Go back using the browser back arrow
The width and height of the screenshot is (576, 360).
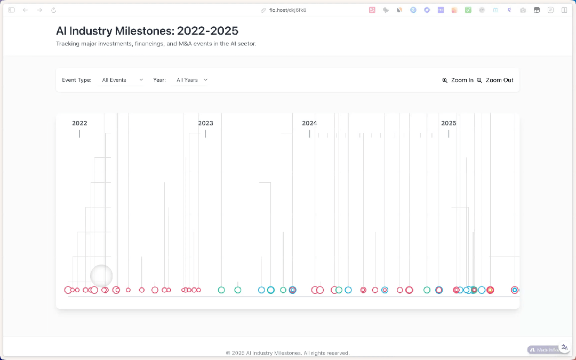[25, 10]
